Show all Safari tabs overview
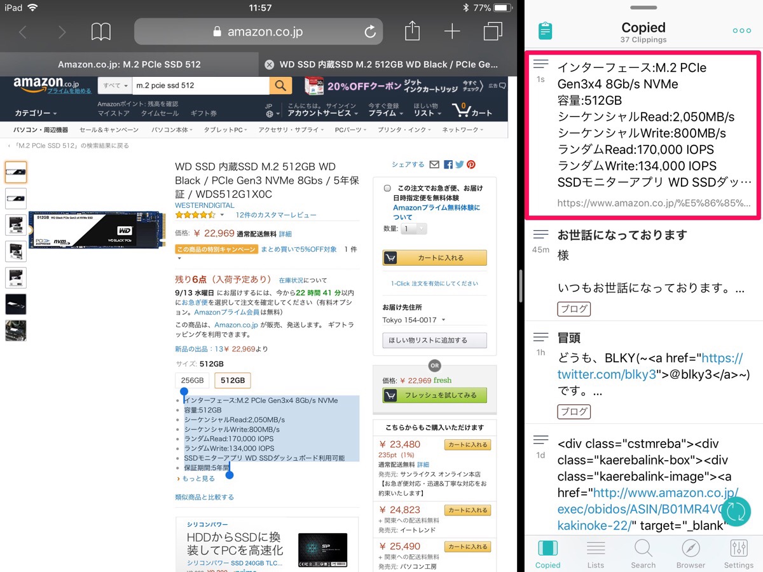763x572 pixels. coord(492,32)
